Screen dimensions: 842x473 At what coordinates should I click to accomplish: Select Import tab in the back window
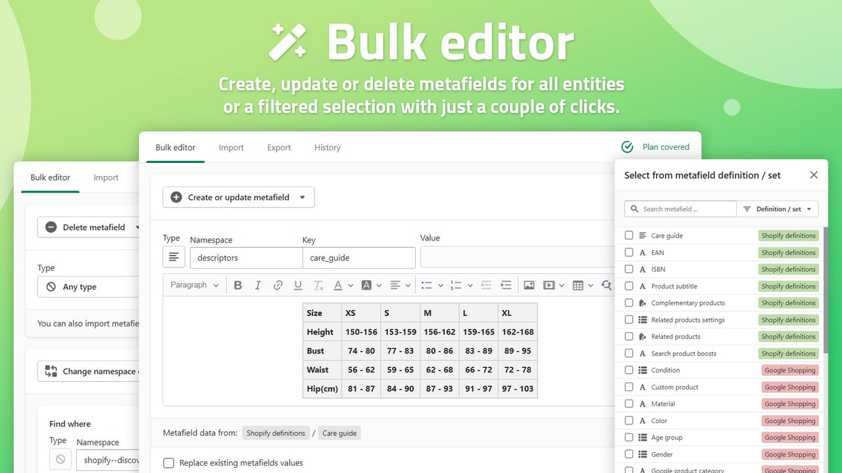pos(106,177)
